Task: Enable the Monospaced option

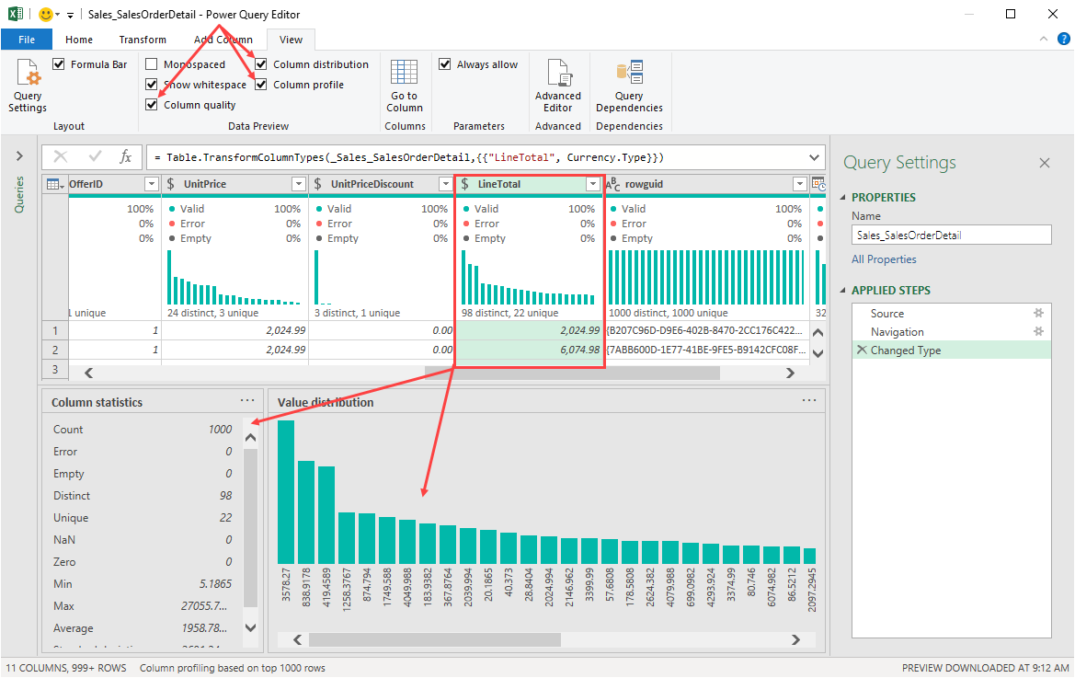Action: tap(152, 63)
